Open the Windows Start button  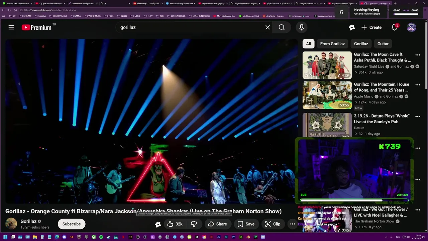pyautogui.click(x=5, y=237)
